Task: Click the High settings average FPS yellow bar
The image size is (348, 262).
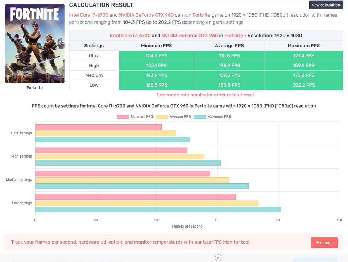Action: [120, 157]
